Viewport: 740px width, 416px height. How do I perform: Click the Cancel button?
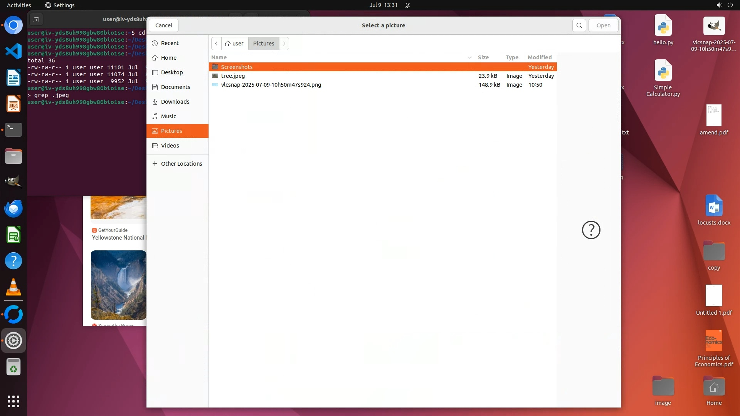164,25
